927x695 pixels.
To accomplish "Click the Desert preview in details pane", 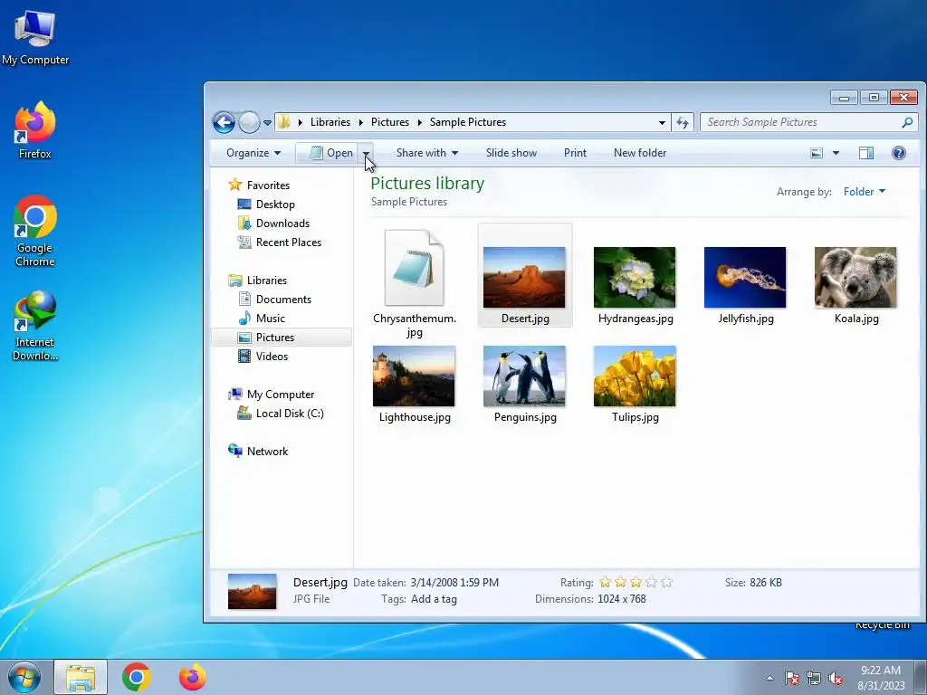I will click(x=252, y=591).
